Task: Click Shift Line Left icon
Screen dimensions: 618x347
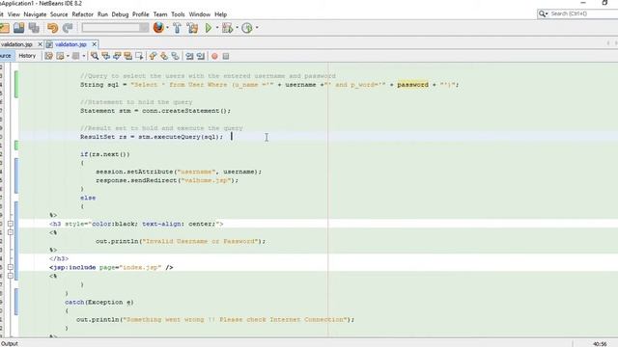Action: [x=189, y=56]
